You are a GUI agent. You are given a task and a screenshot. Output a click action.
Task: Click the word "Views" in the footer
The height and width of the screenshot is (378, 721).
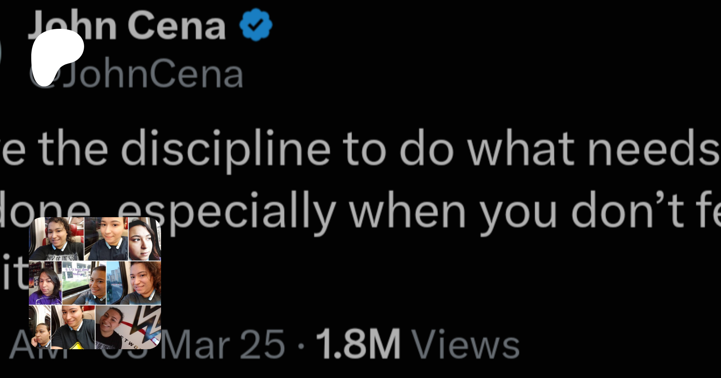pos(466,344)
